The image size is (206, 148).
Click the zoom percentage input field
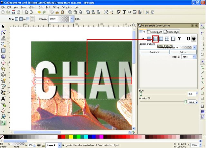tap(195, 145)
